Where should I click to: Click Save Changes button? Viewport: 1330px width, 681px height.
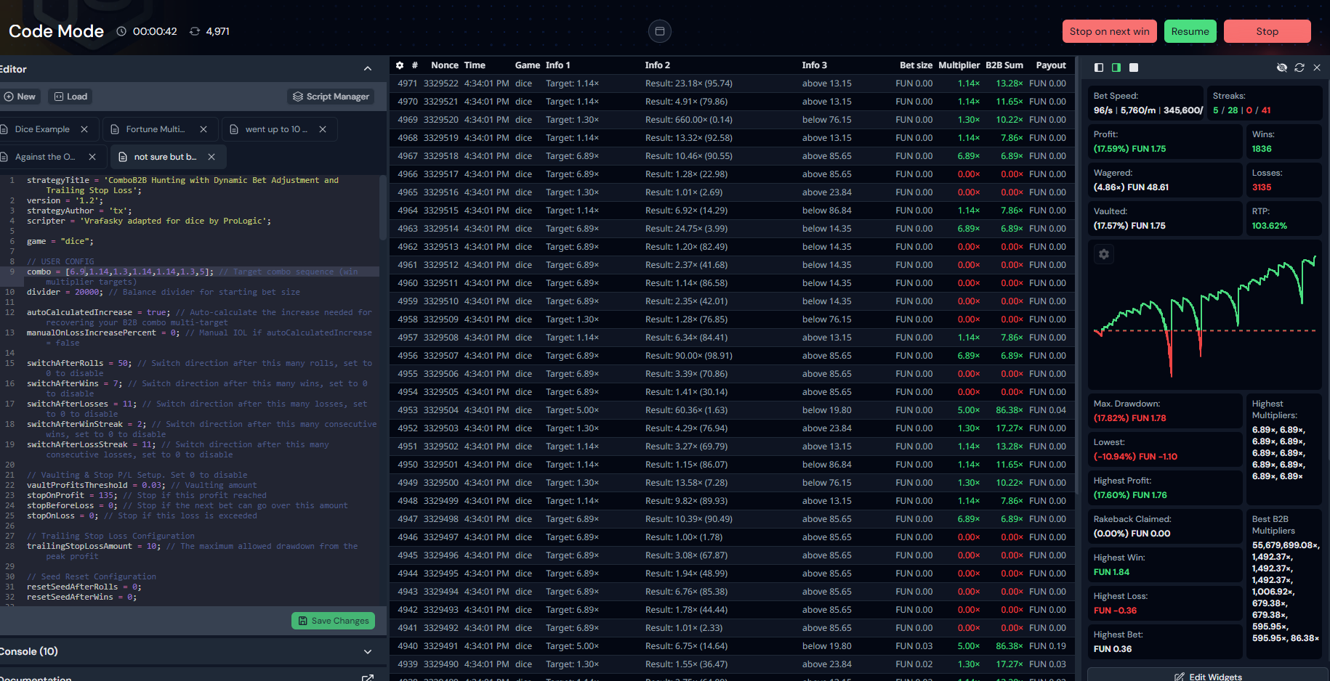(334, 621)
